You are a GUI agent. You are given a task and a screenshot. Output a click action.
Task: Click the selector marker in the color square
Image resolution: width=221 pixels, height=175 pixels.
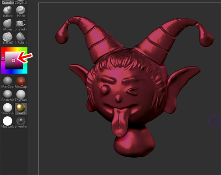14,60
